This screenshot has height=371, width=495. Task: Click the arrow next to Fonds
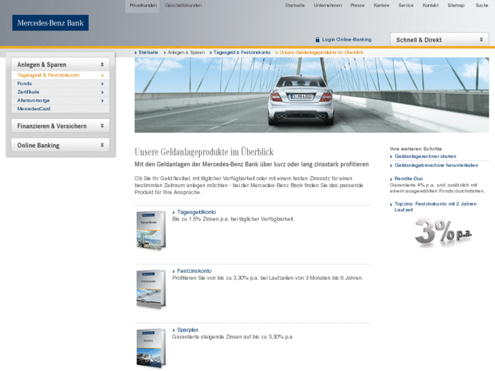[x=102, y=84]
